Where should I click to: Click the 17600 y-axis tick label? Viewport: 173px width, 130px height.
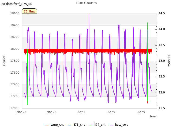tap(15, 73)
